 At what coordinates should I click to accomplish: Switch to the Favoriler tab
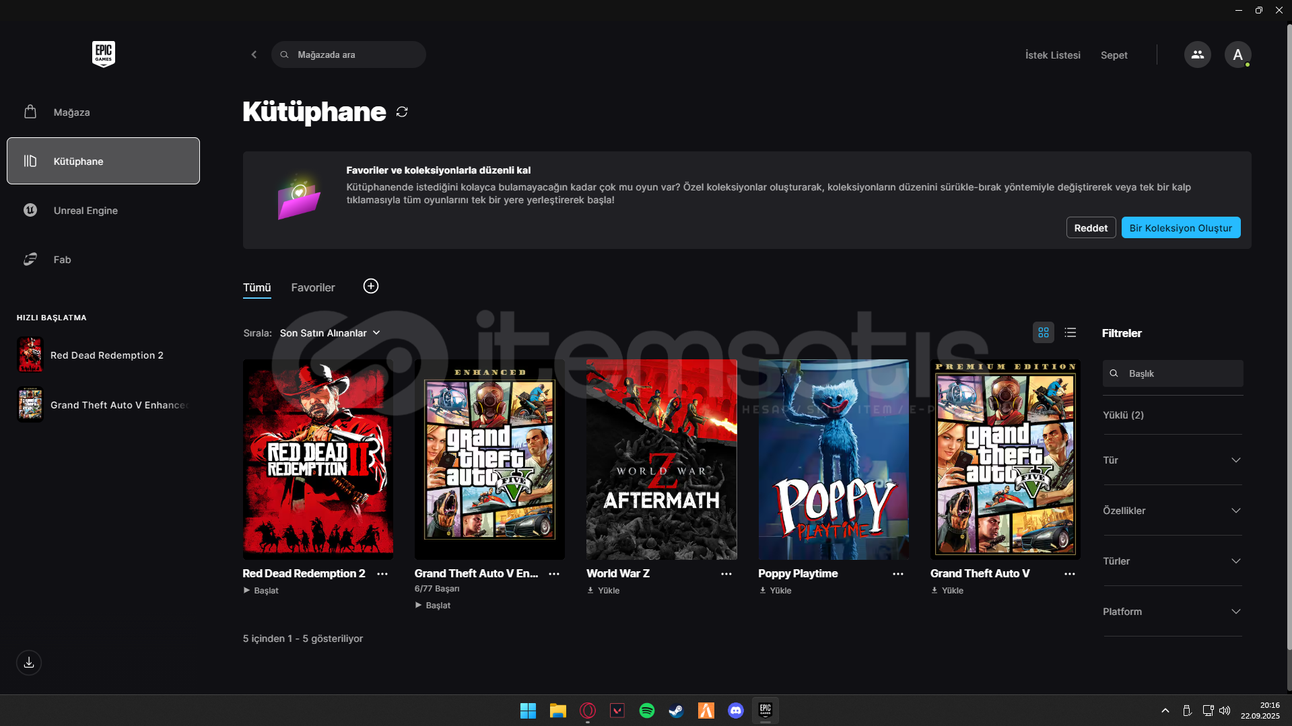312,288
